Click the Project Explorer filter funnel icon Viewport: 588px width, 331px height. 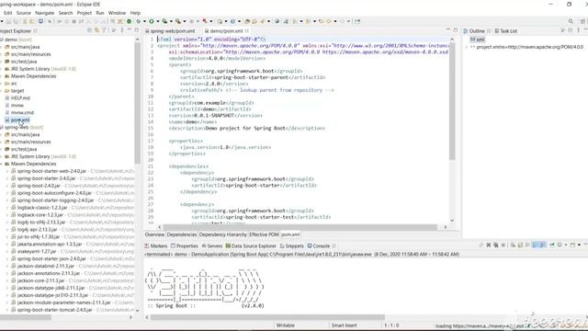point(104,30)
